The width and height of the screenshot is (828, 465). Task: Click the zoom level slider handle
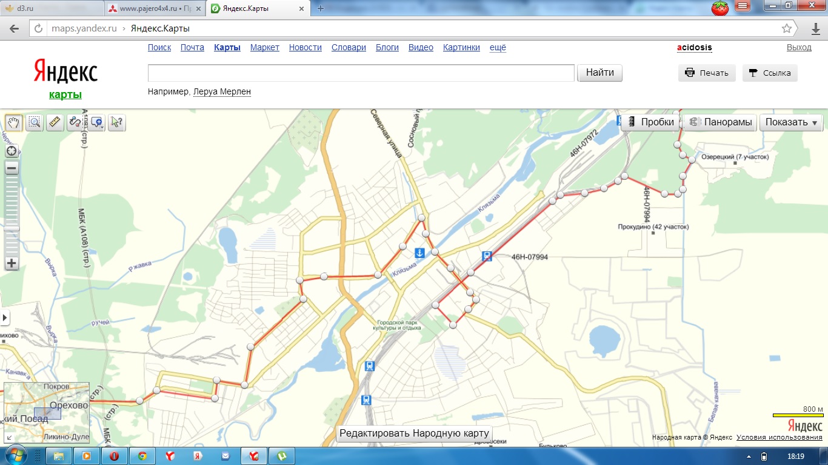[11, 228]
